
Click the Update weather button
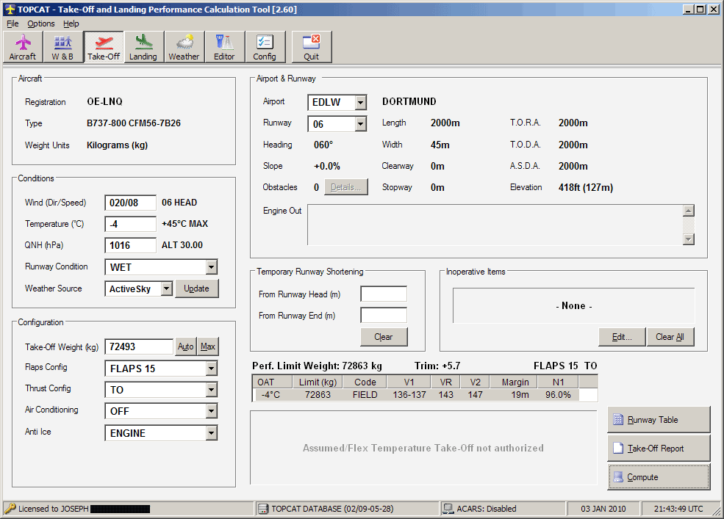point(196,289)
